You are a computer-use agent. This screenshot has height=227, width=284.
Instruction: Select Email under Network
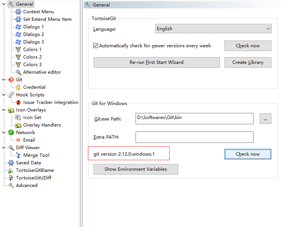pos(29,140)
